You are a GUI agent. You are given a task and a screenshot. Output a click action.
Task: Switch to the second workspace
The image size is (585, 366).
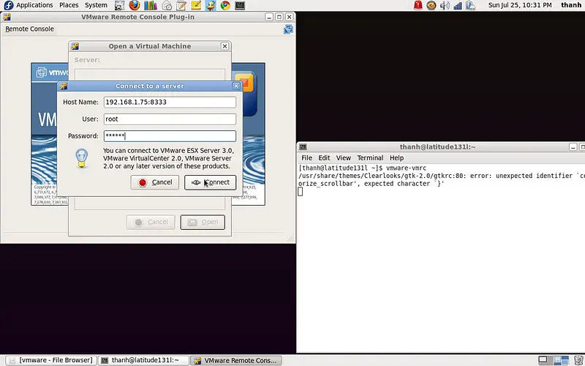565,360
